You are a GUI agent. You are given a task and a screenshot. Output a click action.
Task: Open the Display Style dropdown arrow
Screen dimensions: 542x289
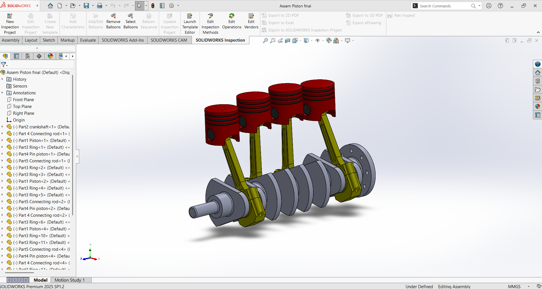pos(312,41)
